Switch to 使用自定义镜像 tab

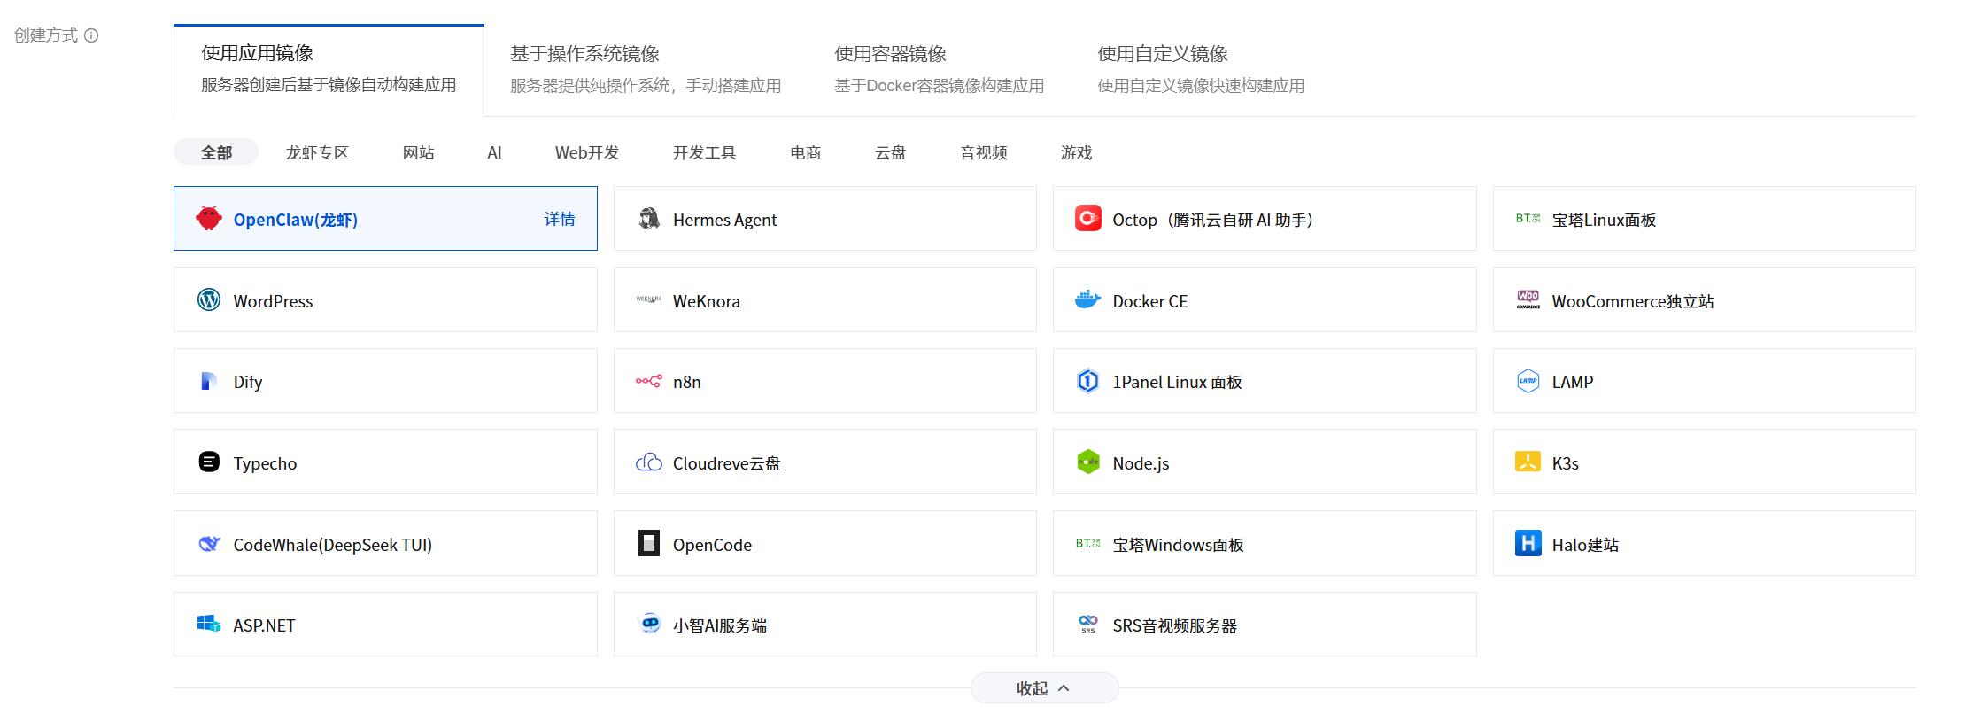[1201, 69]
